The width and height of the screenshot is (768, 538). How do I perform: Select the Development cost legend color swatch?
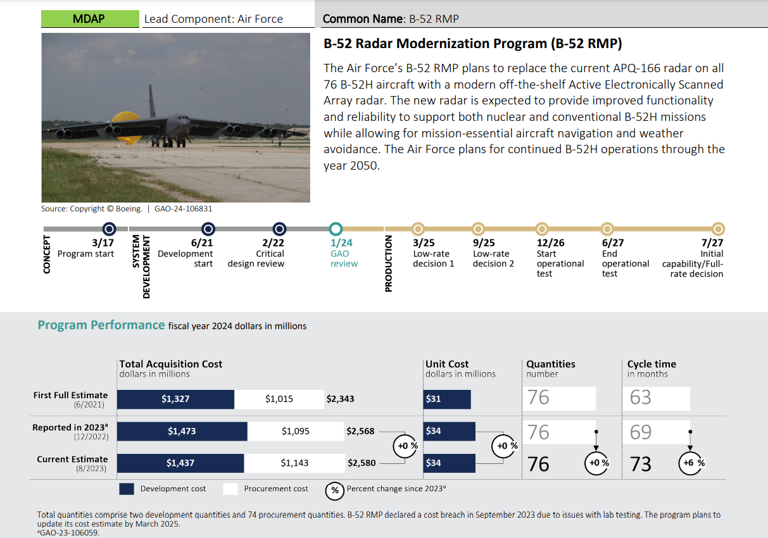[x=126, y=489]
